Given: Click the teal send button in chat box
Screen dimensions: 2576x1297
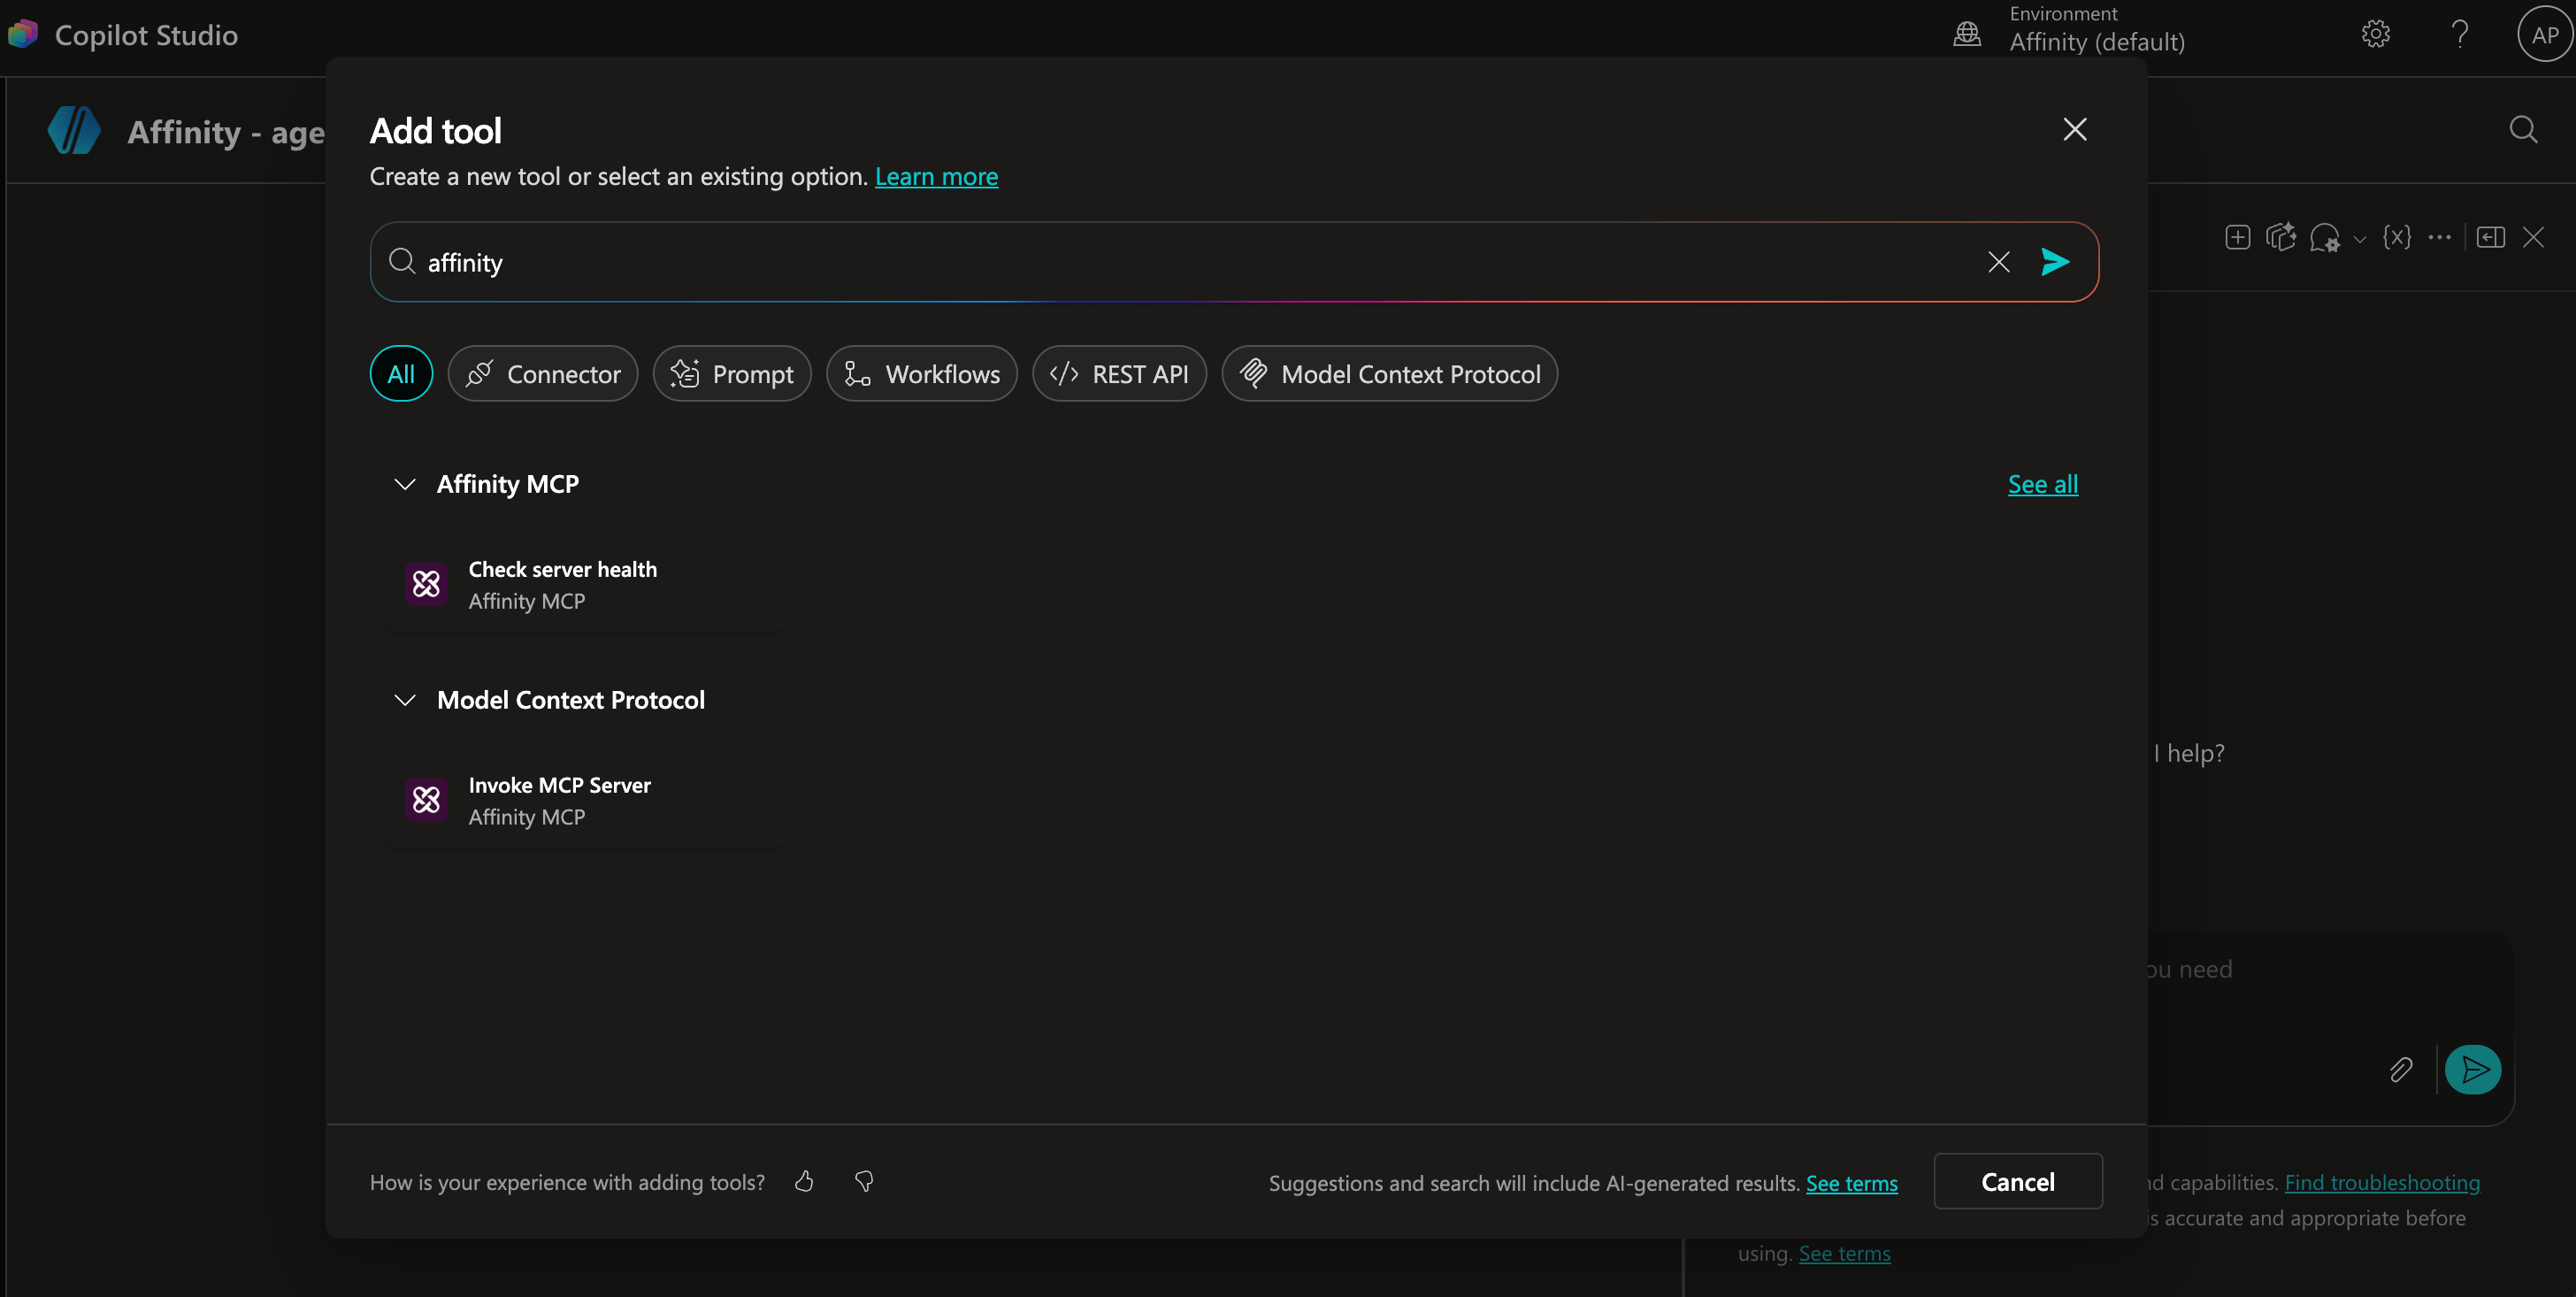Looking at the screenshot, I should (x=2473, y=1070).
